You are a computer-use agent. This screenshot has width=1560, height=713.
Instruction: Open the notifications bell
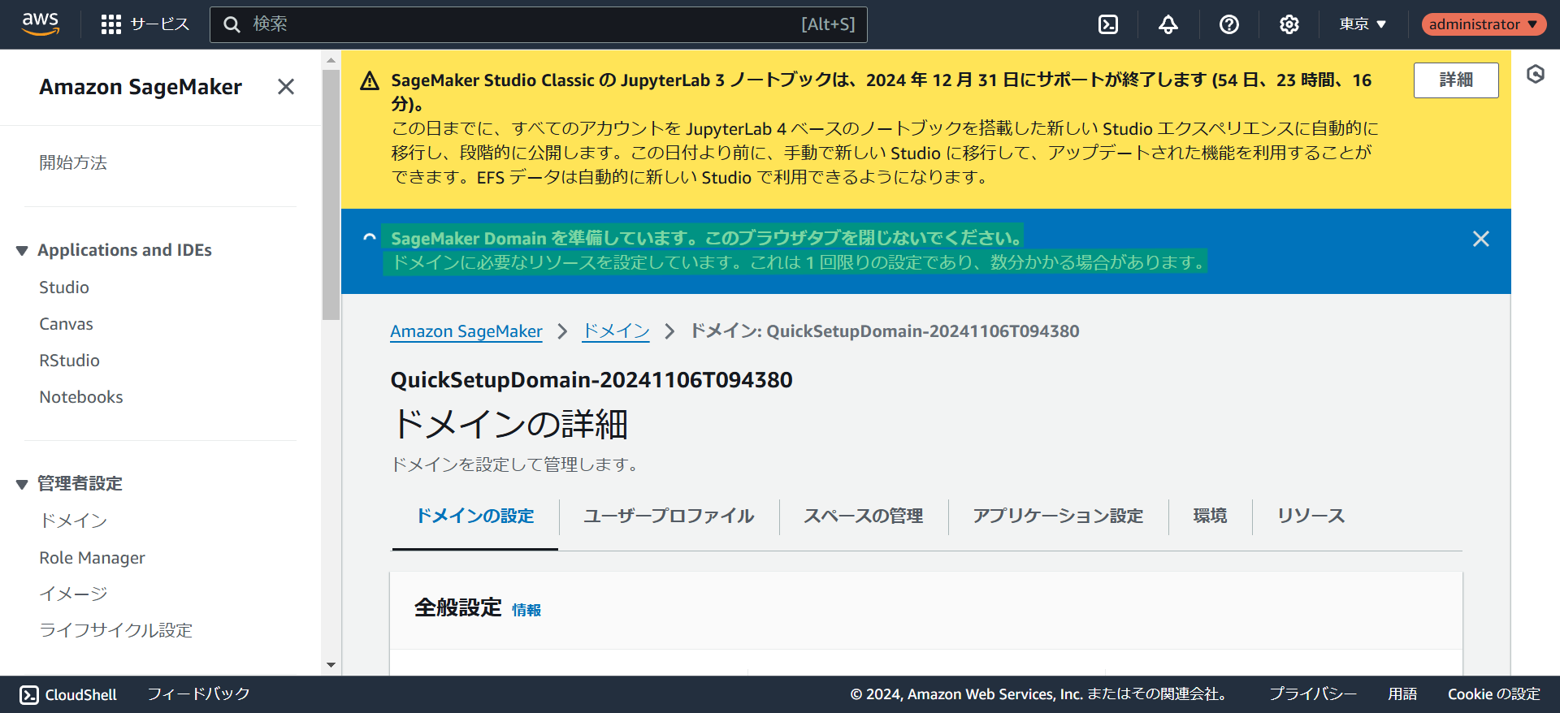coord(1168,24)
